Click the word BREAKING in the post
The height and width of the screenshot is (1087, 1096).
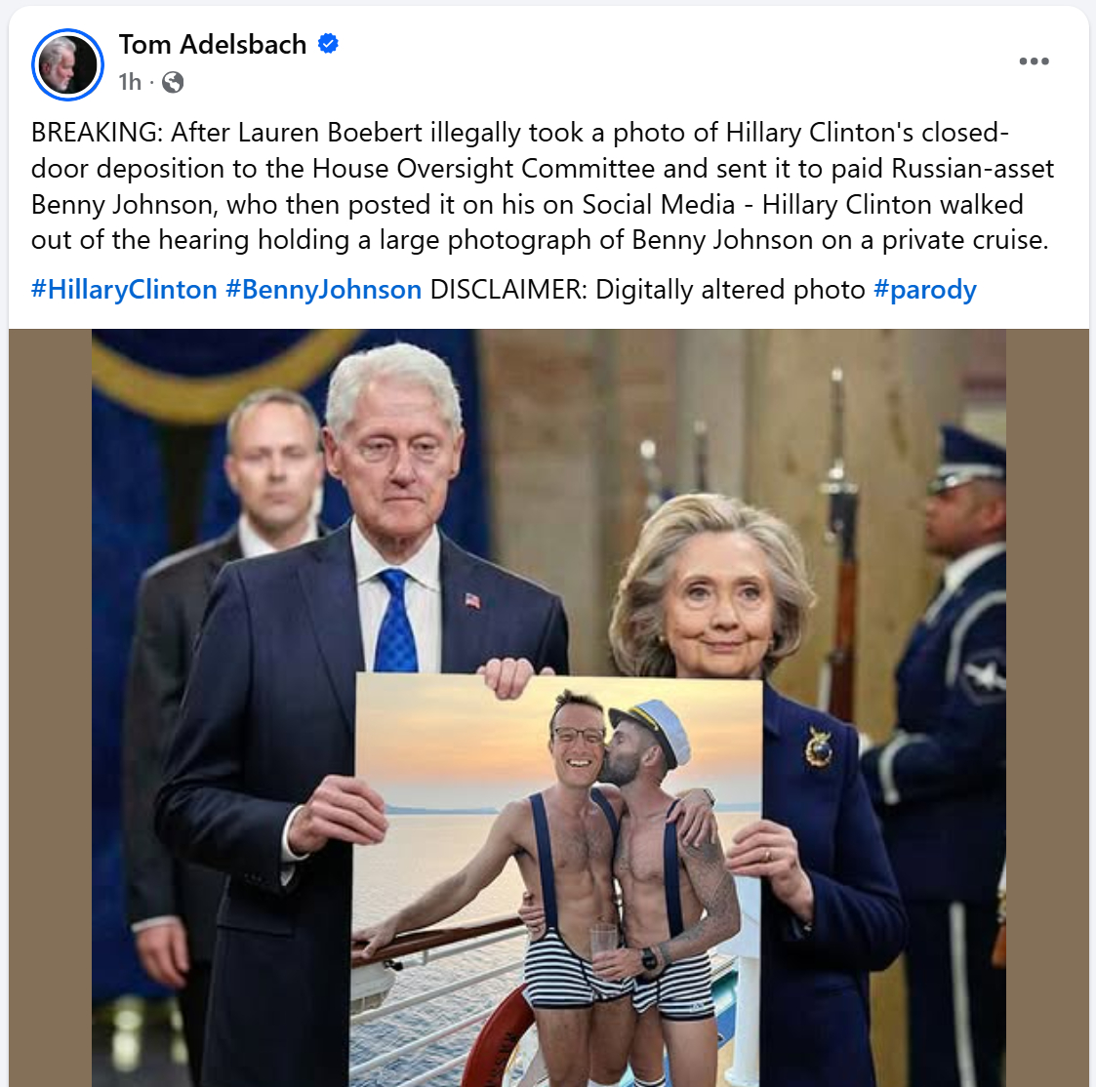[x=97, y=132]
